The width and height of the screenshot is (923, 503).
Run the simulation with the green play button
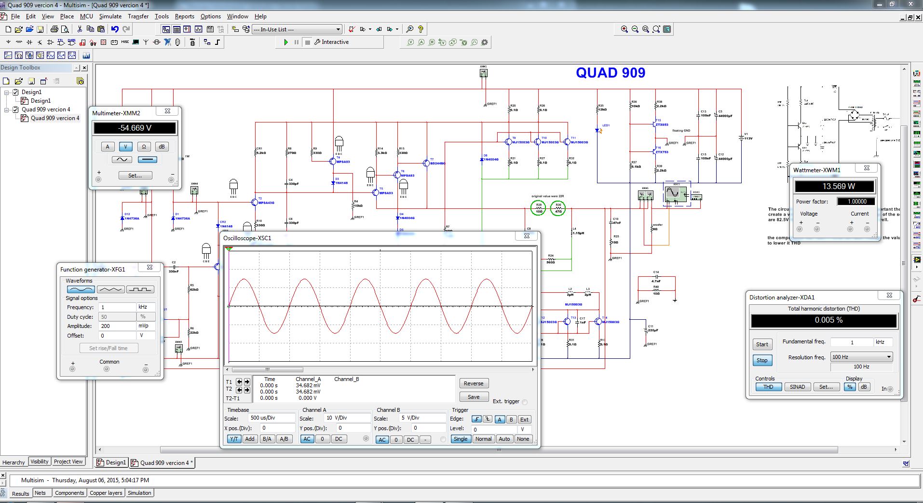pos(286,42)
